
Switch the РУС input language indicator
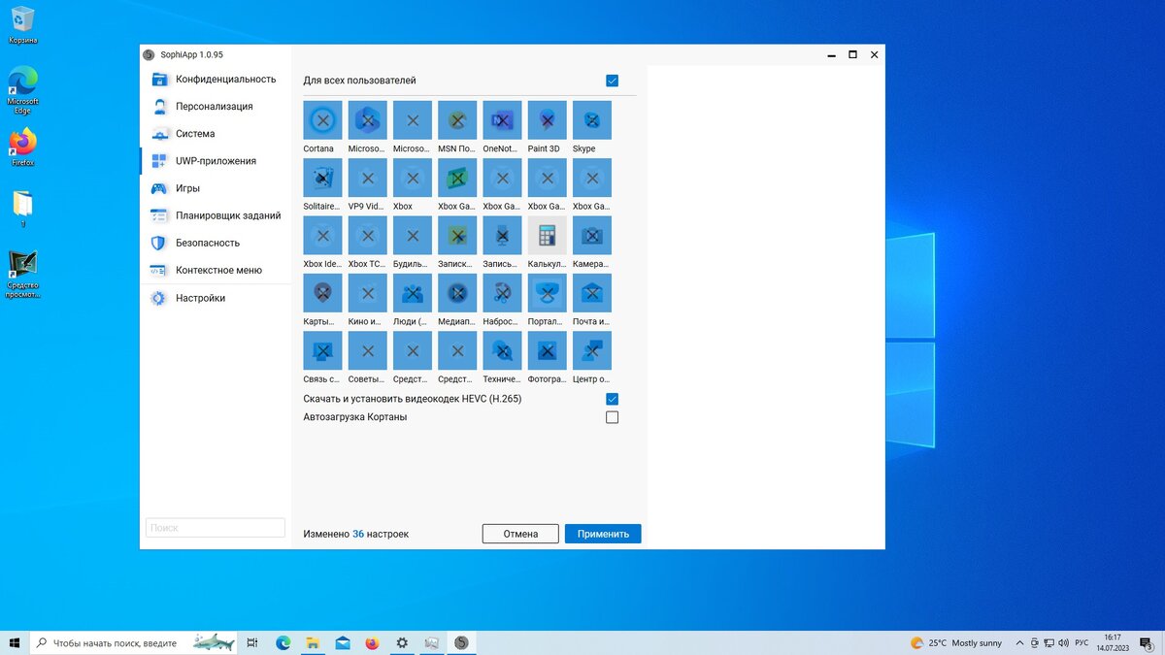pos(1082,642)
